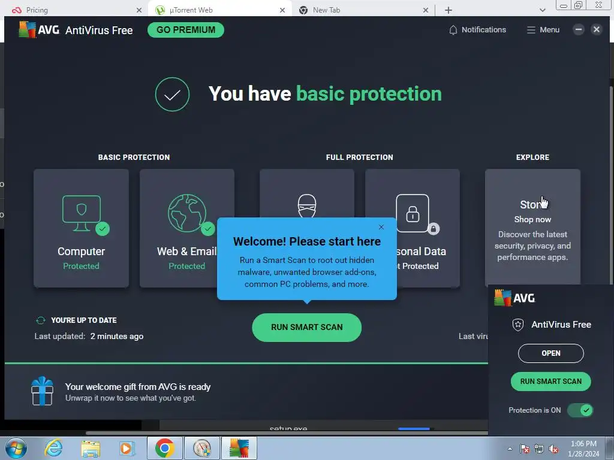Switch to the New Tab browser tab

pos(363,10)
